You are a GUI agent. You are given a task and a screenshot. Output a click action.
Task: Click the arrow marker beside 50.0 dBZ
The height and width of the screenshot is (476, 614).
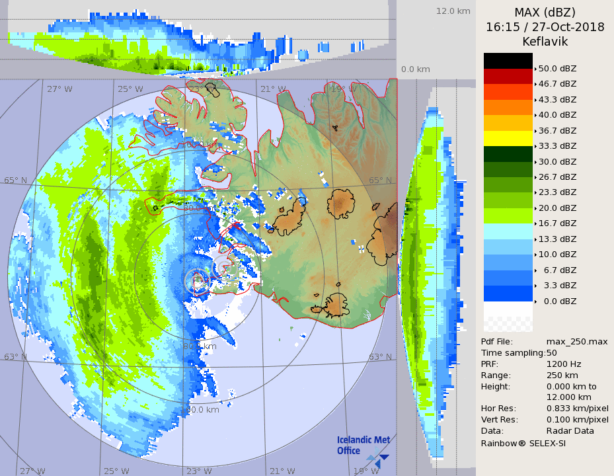[535, 69]
